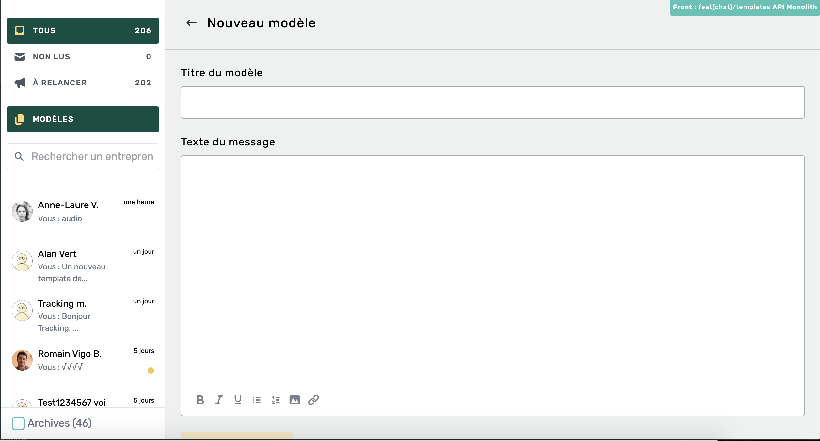Image resolution: width=820 pixels, height=441 pixels.
Task: Apply italic formatting to text
Action: tap(219, 400)
